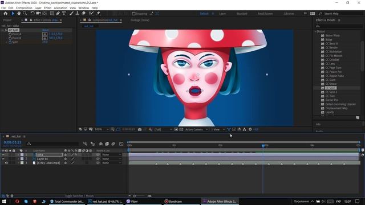Open the viewer magnification 100% dropdown
The width and height of the screenshot is (365, 205).
[102, 129]
